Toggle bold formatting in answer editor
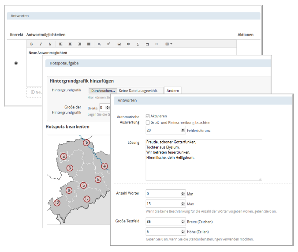 [32, 44]
